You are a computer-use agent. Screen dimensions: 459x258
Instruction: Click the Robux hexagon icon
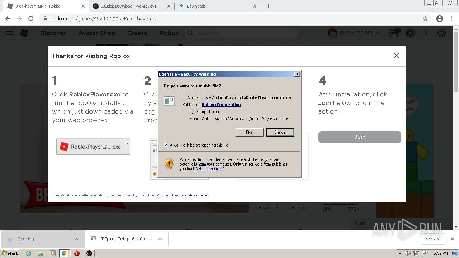point(410,33)
